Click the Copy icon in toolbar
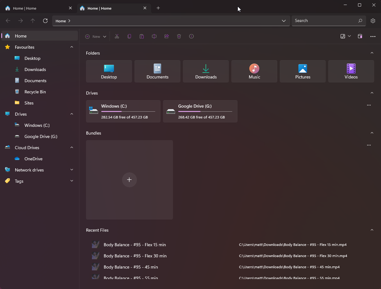Image resolution: width=381 pixels, height=289 pixels. coord(129,36)
